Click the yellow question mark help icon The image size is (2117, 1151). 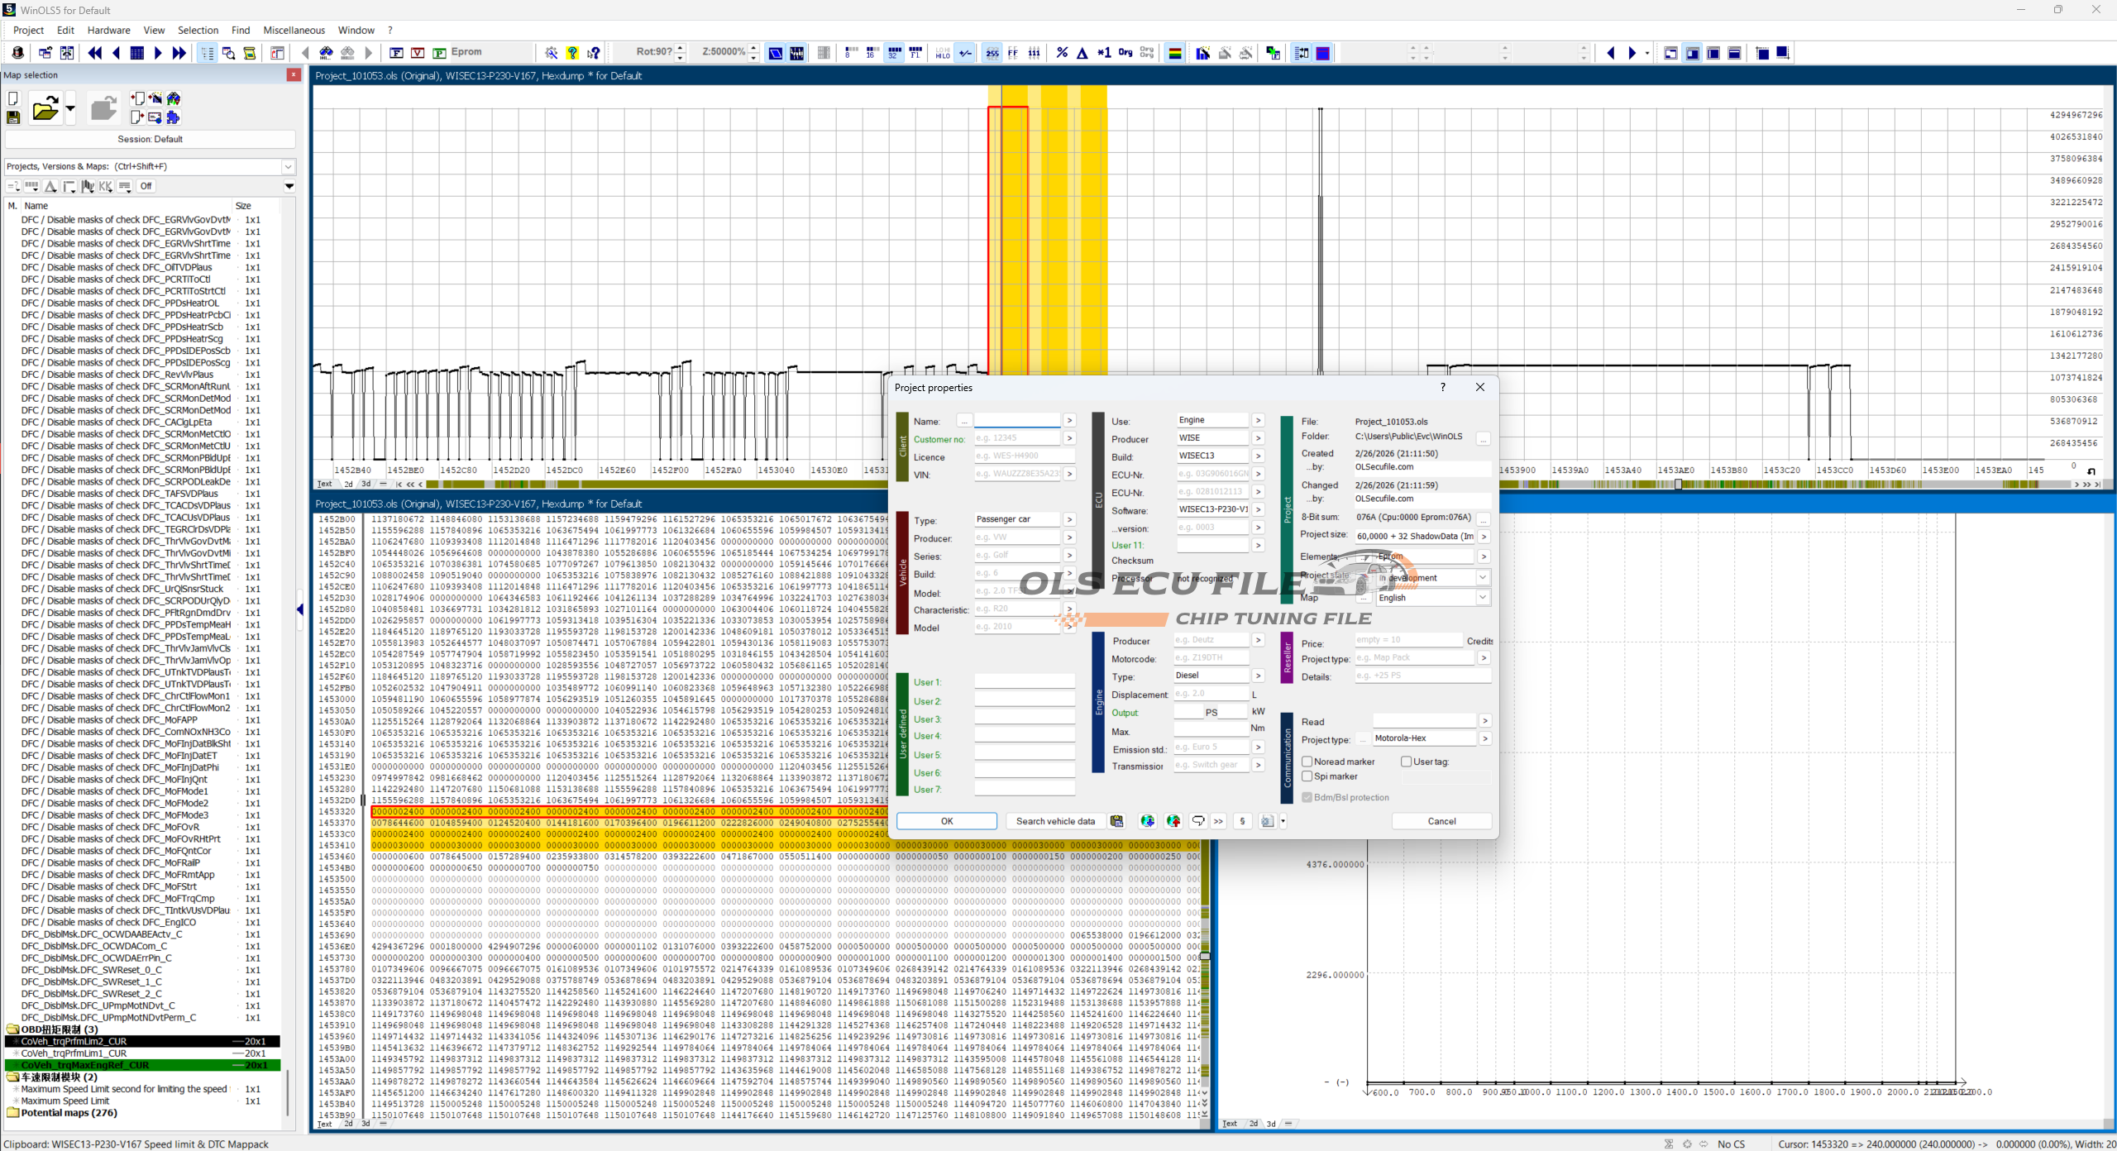572,53
